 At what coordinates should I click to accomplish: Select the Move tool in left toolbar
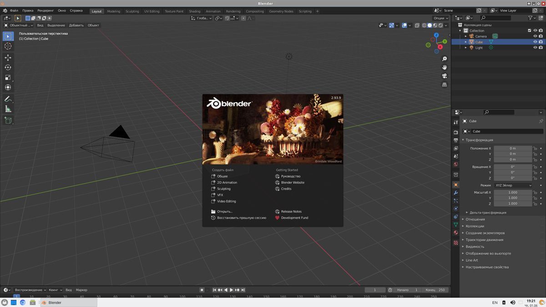tap(8, 57)
